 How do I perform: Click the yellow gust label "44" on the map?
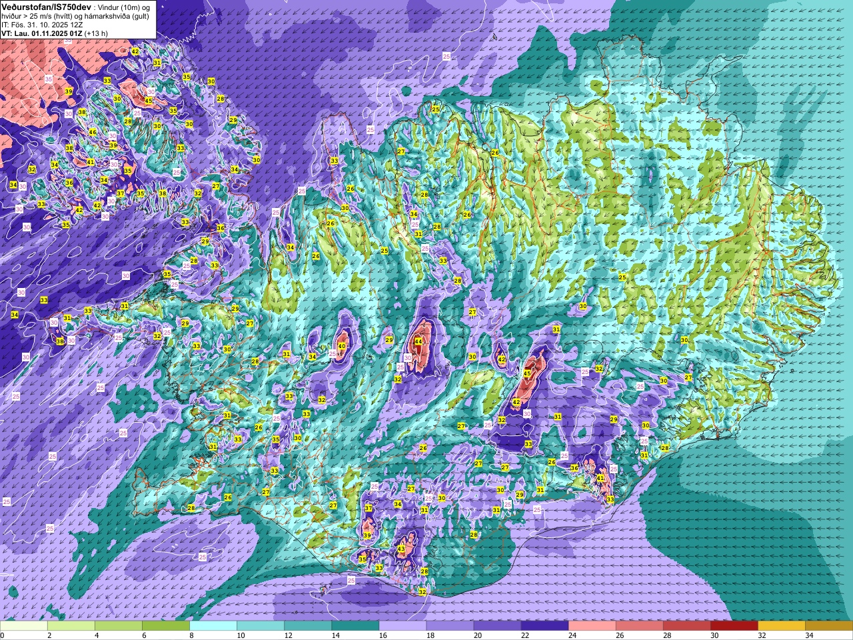(x=418, y=342)
